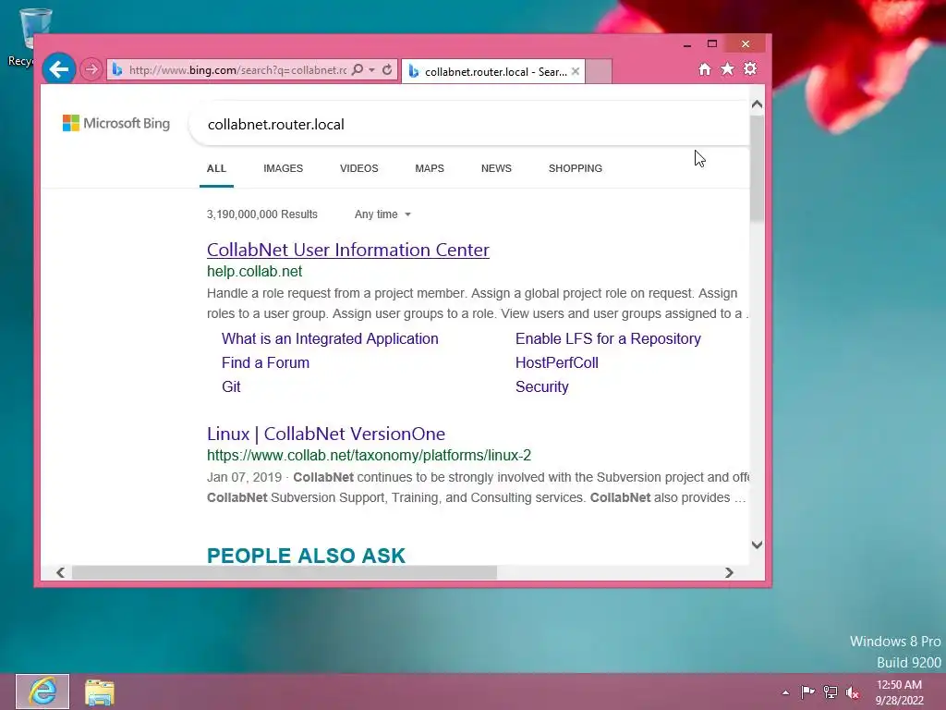Open CollabNet User Information Center link
Image resolution: width=946 pixels, height=710 pixels.
(x=348, y=250)
